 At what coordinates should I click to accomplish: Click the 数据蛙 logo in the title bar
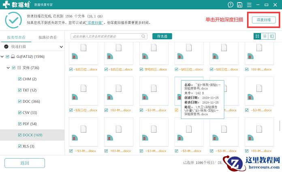(x=16, y=4)
